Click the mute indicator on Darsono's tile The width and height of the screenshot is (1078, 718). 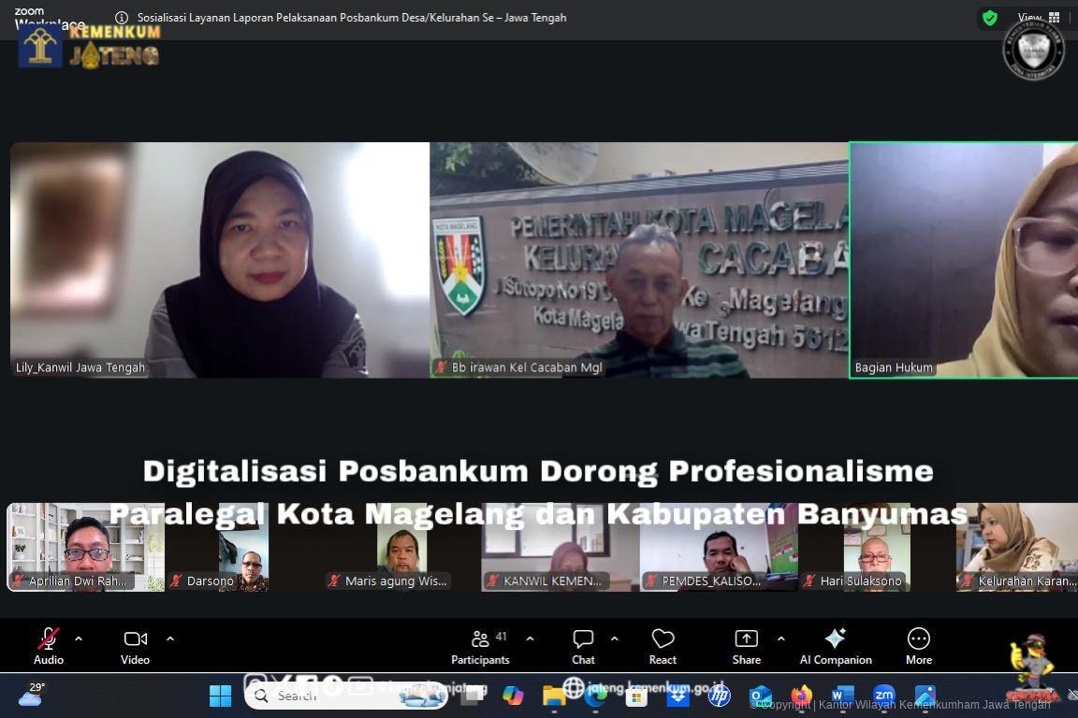[175, 581]
